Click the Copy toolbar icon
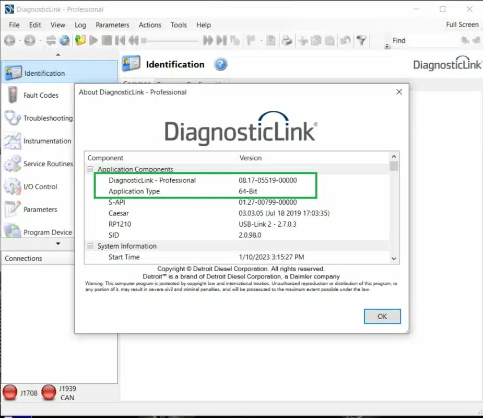The image size is (483, 418). point(316,40)
